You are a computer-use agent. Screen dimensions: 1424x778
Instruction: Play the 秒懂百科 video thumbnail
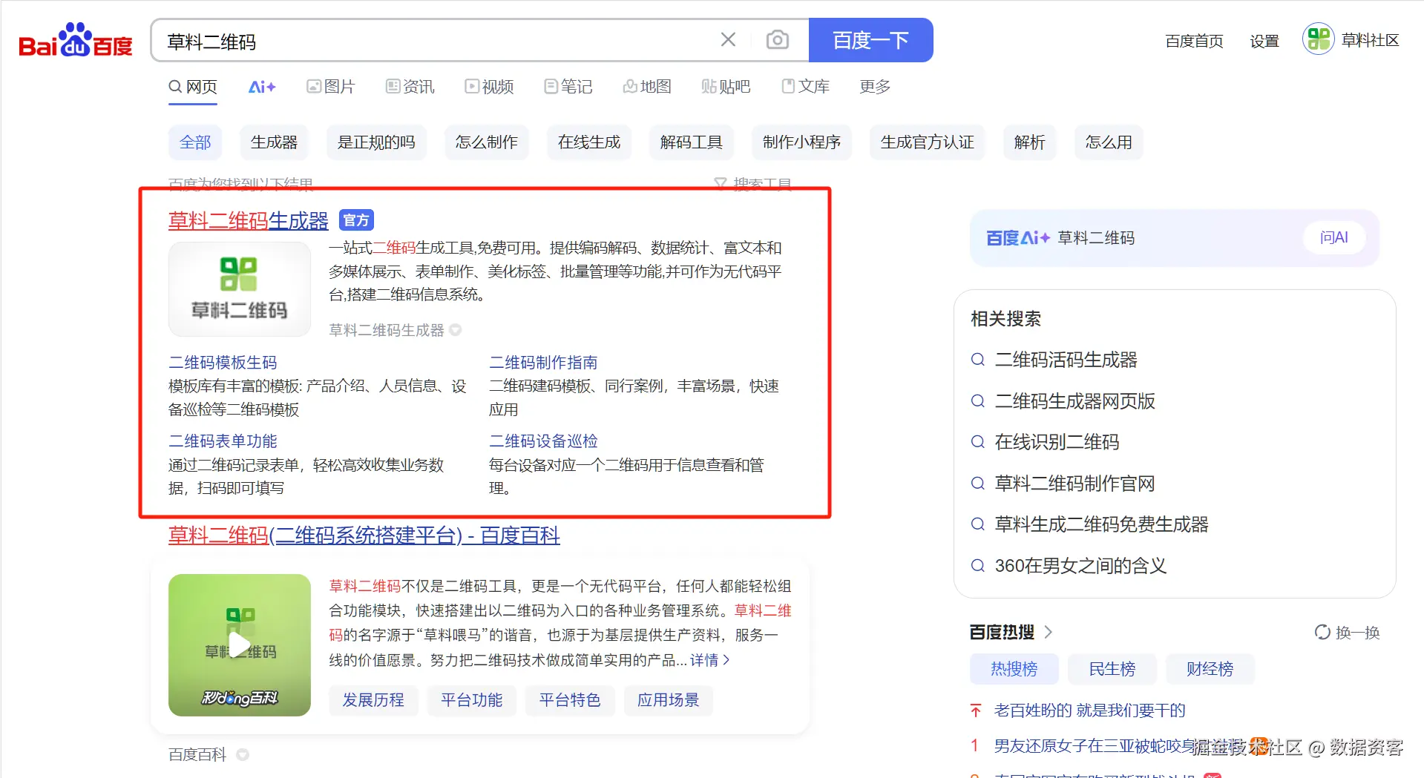(x=239, y=645)
